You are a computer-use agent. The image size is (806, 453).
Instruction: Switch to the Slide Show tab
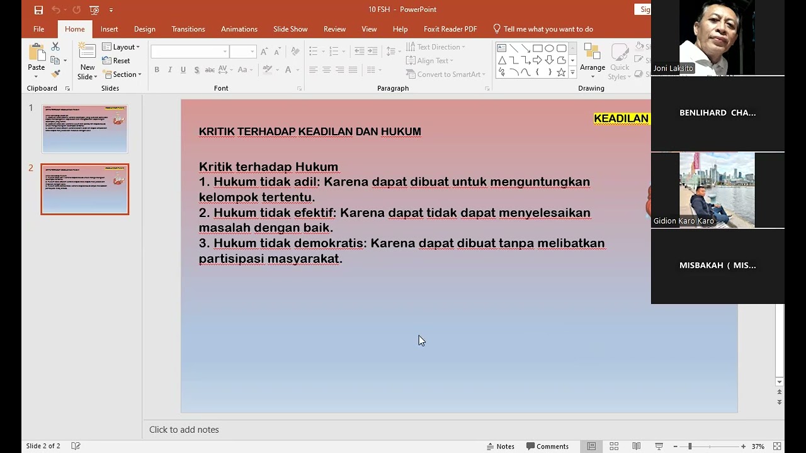[x=290, y=29]
